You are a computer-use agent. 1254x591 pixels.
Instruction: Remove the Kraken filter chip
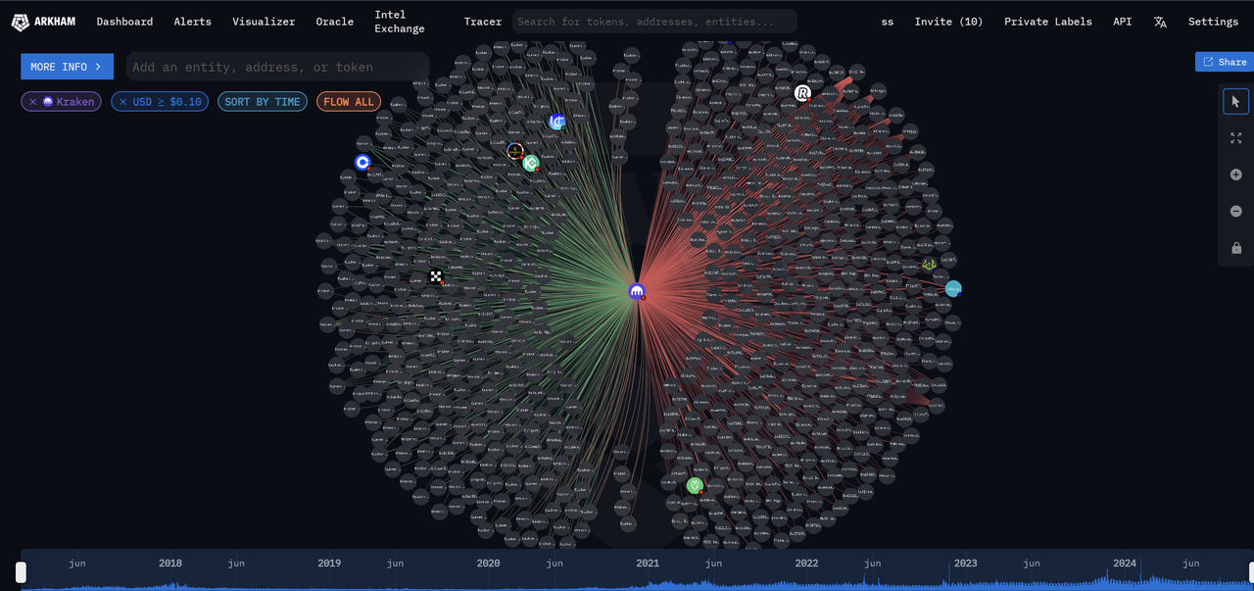point(32,102)
